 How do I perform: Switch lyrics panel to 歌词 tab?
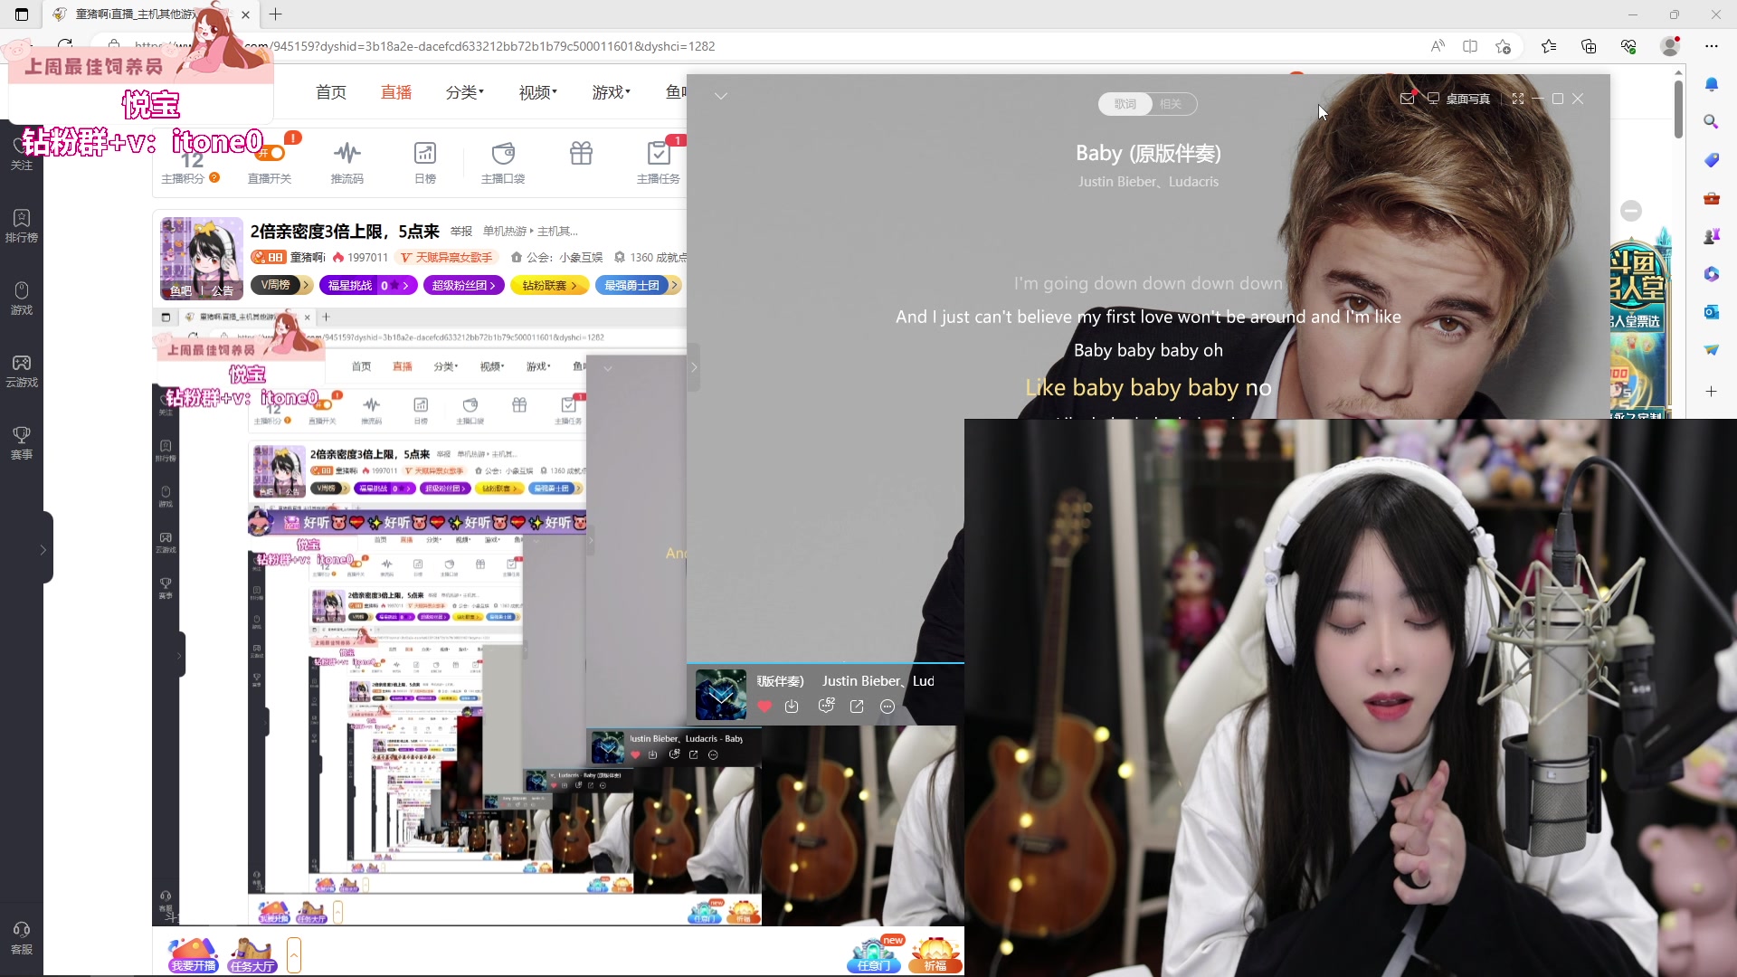1125,104
